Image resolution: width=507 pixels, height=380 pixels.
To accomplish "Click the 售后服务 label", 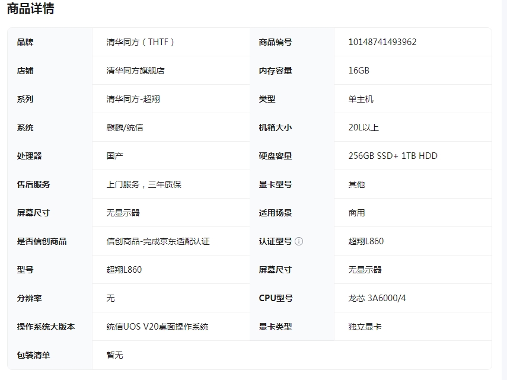I will click(34, 184).
